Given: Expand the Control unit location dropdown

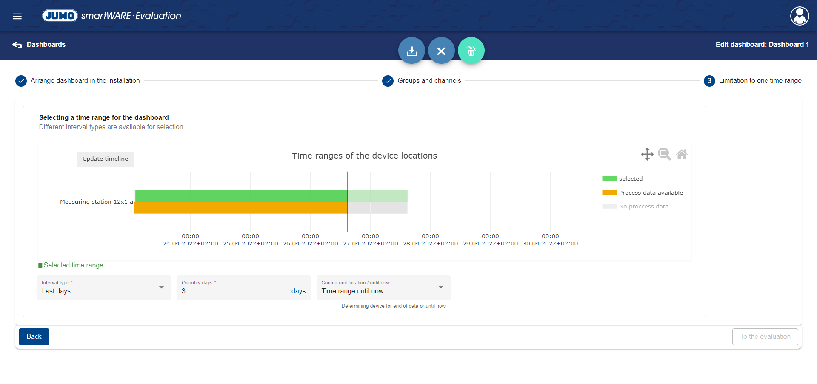Looking at the screenshot, I should click(x=383, y=288).
